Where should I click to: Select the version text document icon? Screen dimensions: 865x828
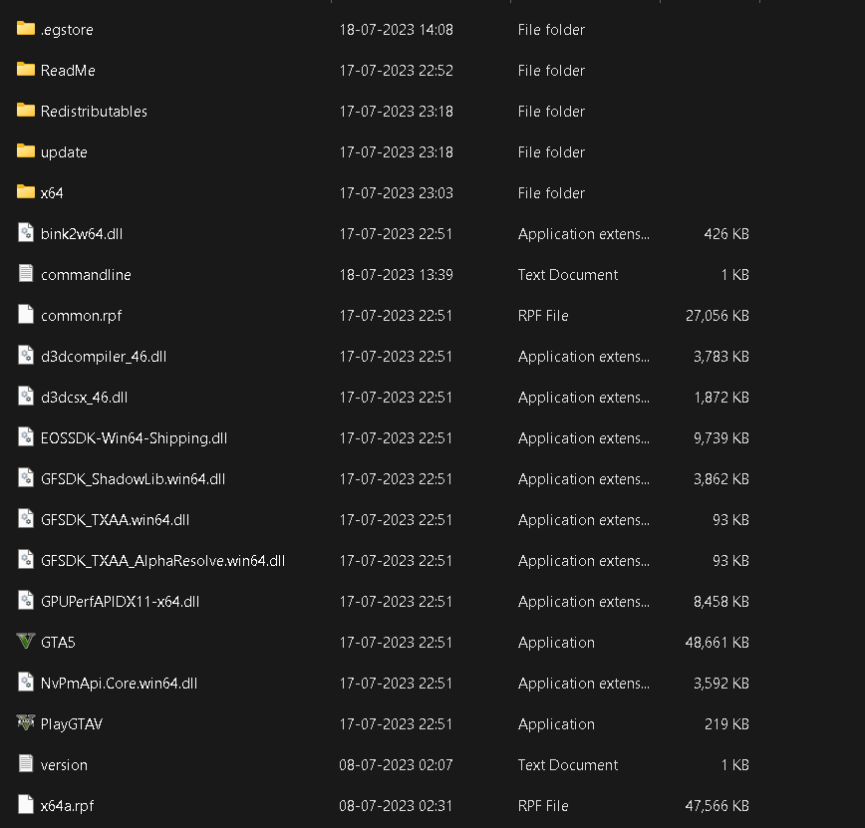(x=25, y=763)
